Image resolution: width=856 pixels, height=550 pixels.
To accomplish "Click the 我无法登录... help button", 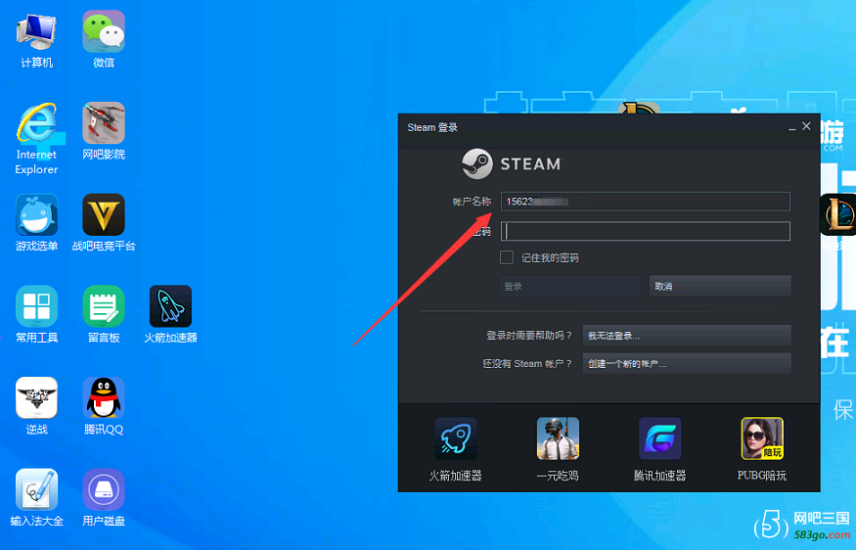I will coord(686,336).
